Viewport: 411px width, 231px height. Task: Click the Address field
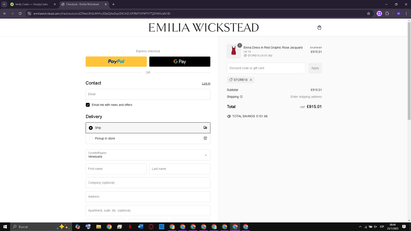click(x=148, y=197)
